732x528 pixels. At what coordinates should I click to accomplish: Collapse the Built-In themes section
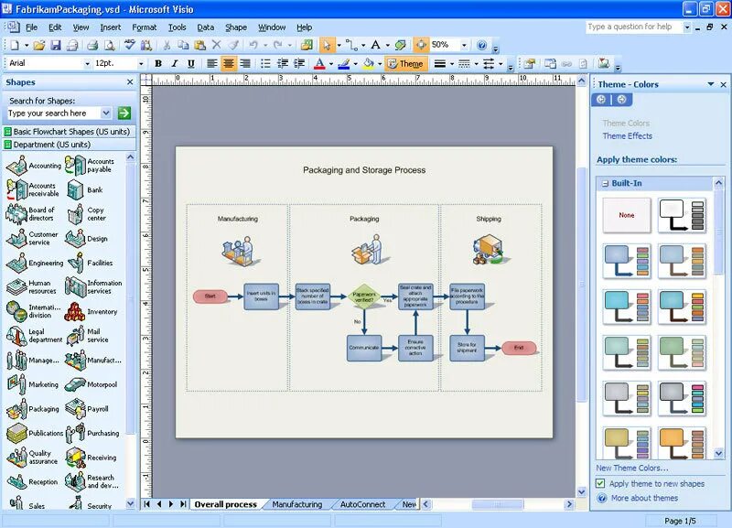[x=605, y=183]
